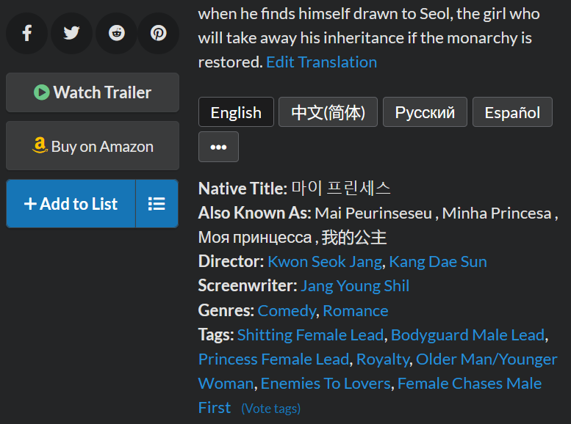Open director Kwon Seok Jang's page
Viewport: 571px width, 424px height.
pos(325,262)
